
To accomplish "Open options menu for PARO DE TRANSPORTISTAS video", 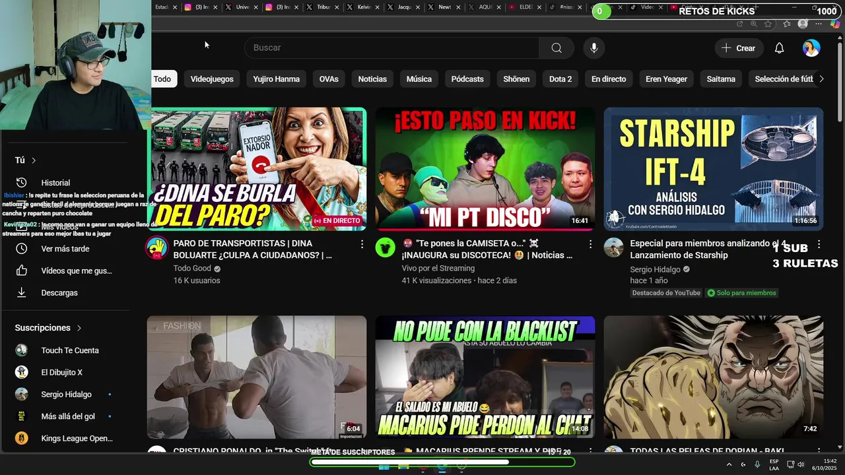I will (362, 244).
